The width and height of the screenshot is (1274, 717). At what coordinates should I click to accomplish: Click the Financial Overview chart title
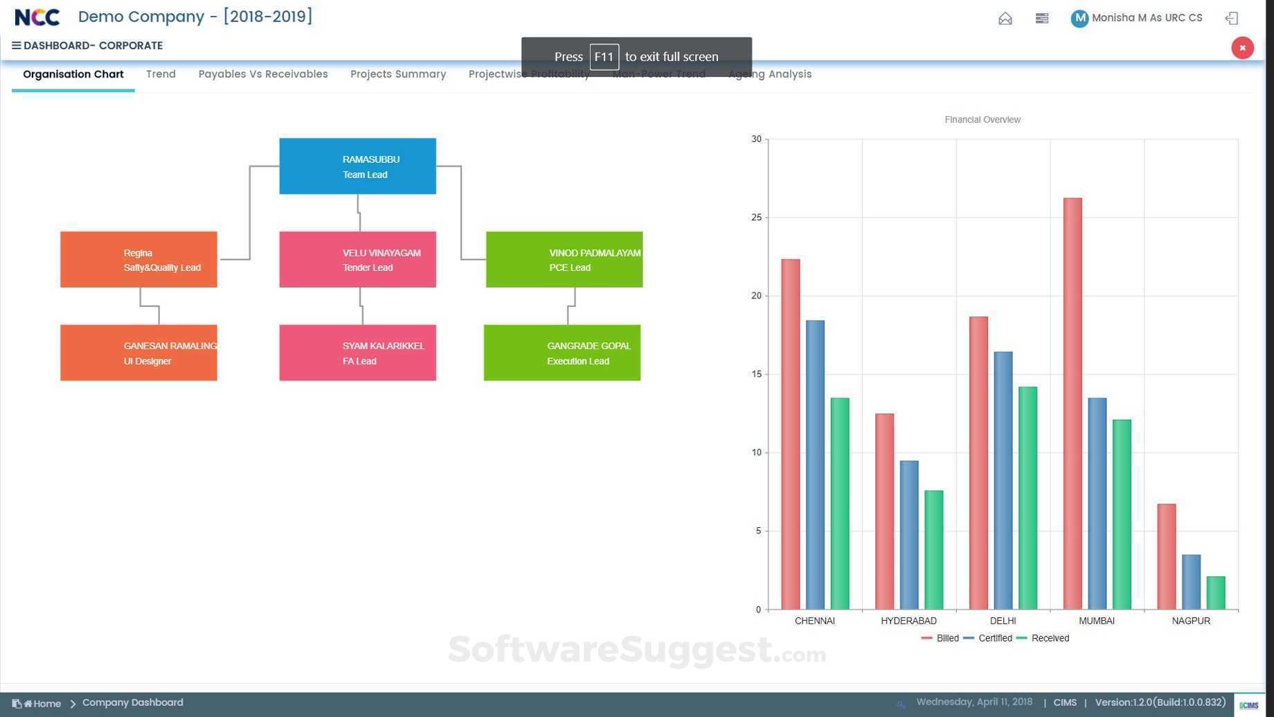983,120
